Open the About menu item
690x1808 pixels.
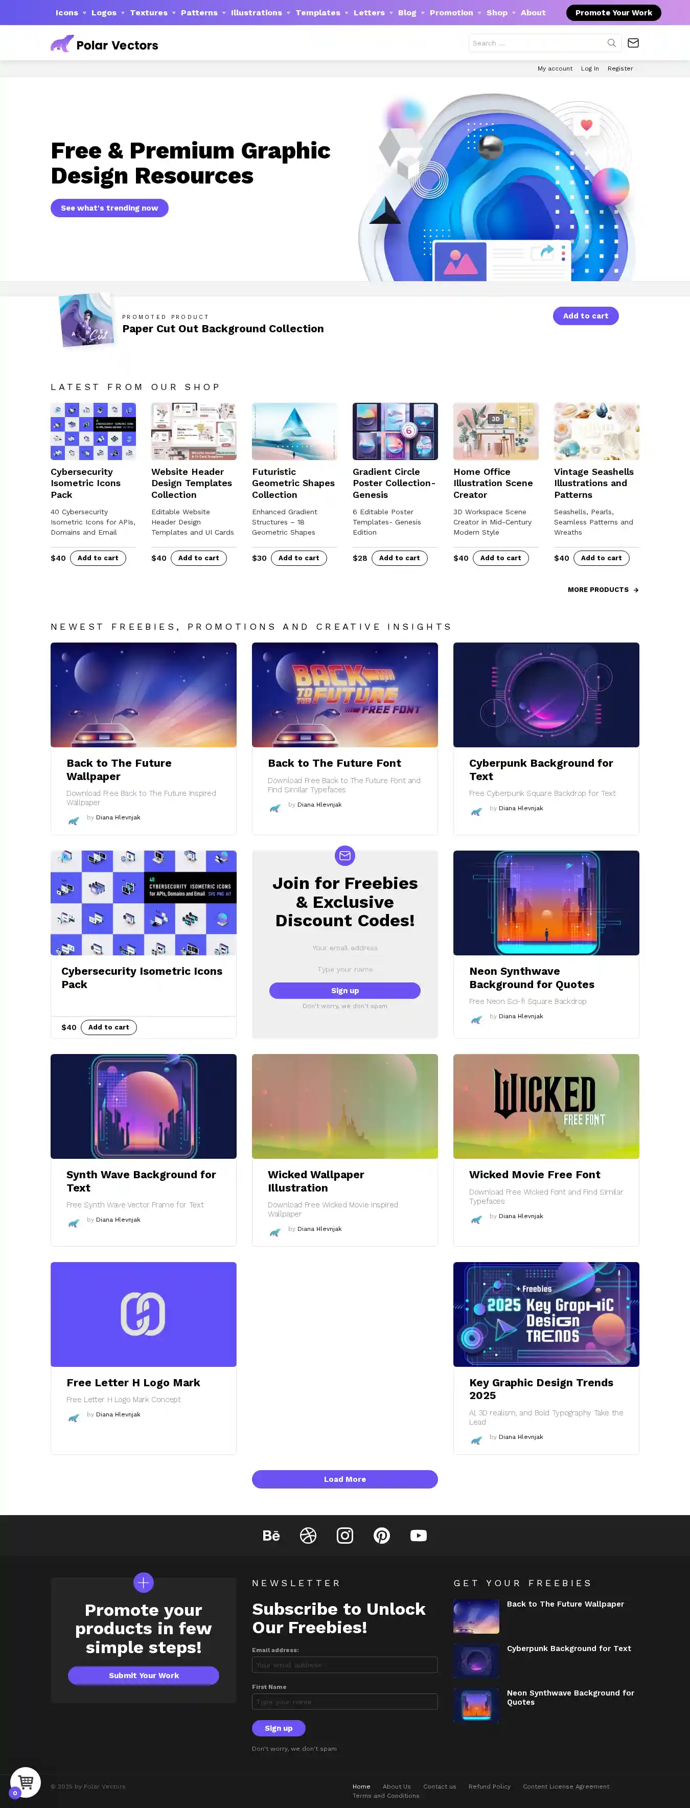coord(533,13)
